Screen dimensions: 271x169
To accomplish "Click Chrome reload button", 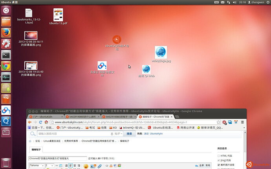I will click(x=40, y=122).
